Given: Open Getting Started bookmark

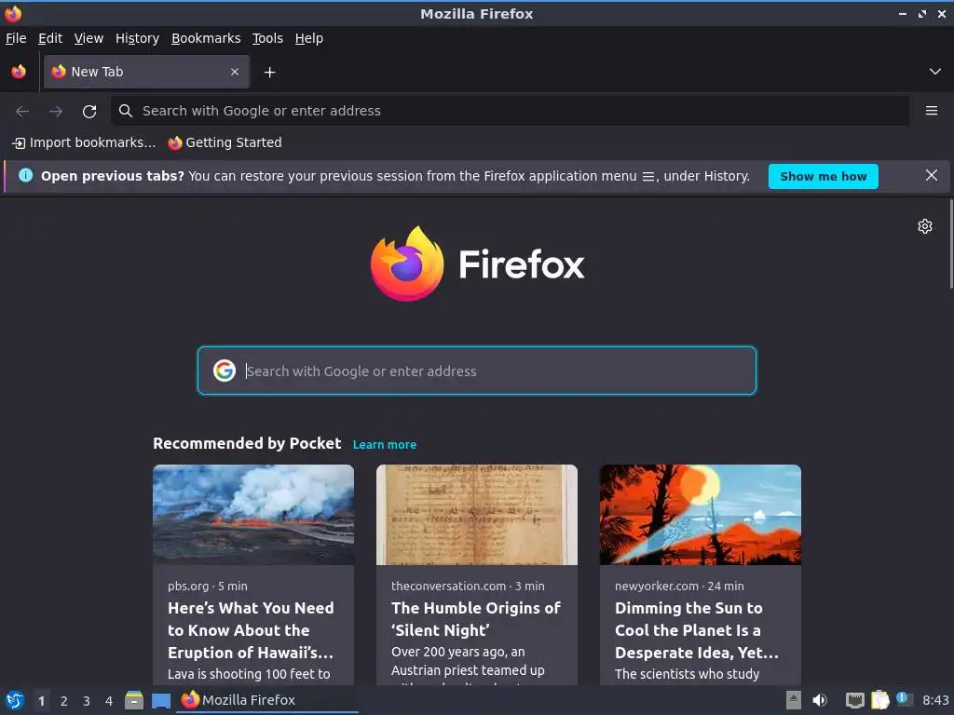Looking at the screenshot, I should [x=225, y=142].
